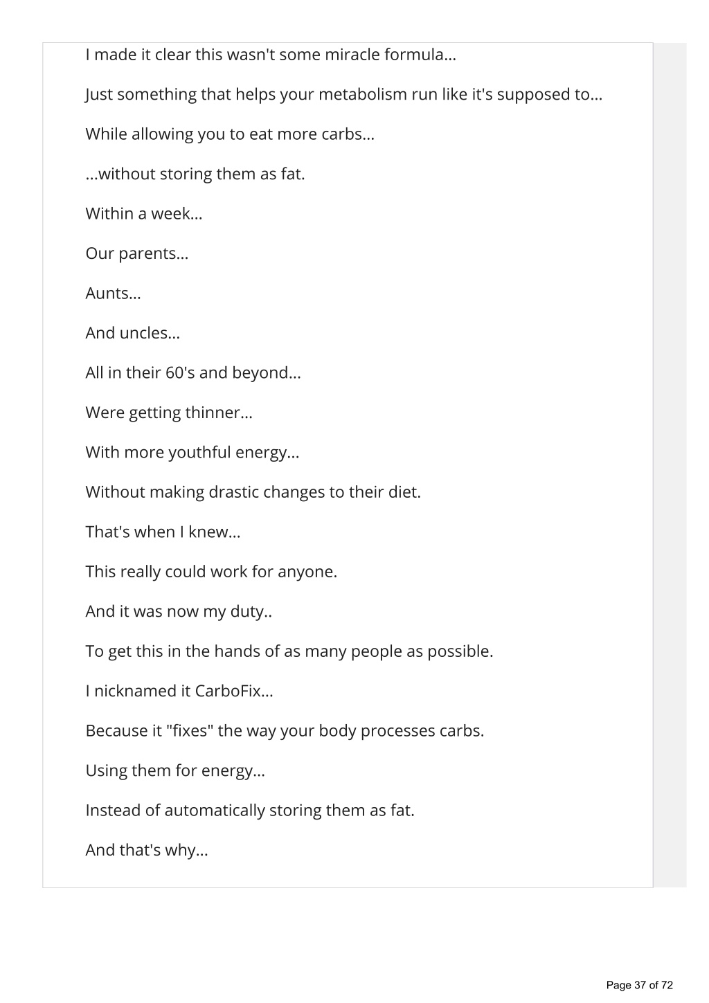Click the text '...without storing them as fat.'
The width and height of the screenshot is (709, 1003).
[x=195, y=174]
